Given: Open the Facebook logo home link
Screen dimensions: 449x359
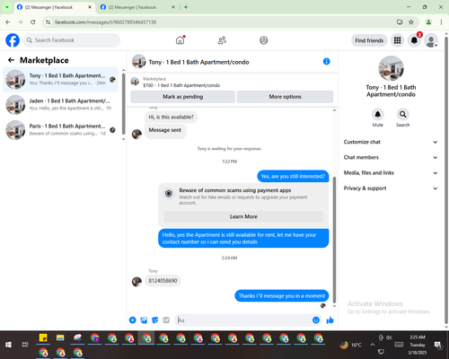Looking at the screenshot, I should [x=13, y=40].
